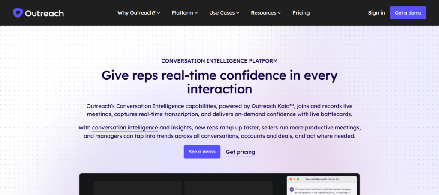Click the Outreach logo icon
The height and width of the screenshot is (195, 439).
point(18,13)
